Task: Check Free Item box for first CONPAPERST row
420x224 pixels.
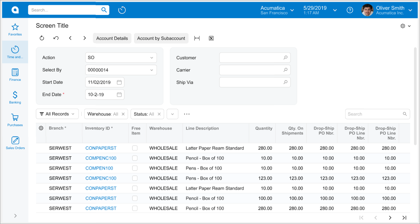Action: tap(135, 148)
